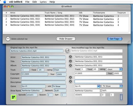The height and width of the screenshot is (106, 133).
Task: Open the Apple menu
Action: tap(5, 2)
